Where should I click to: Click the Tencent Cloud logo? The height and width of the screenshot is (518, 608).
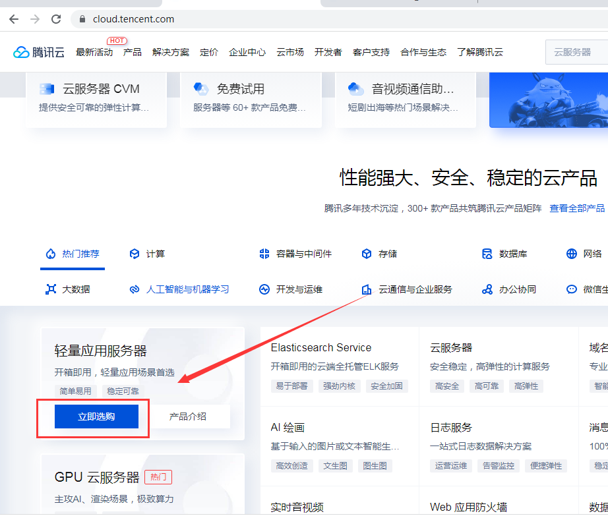click(x=39, y=52)
